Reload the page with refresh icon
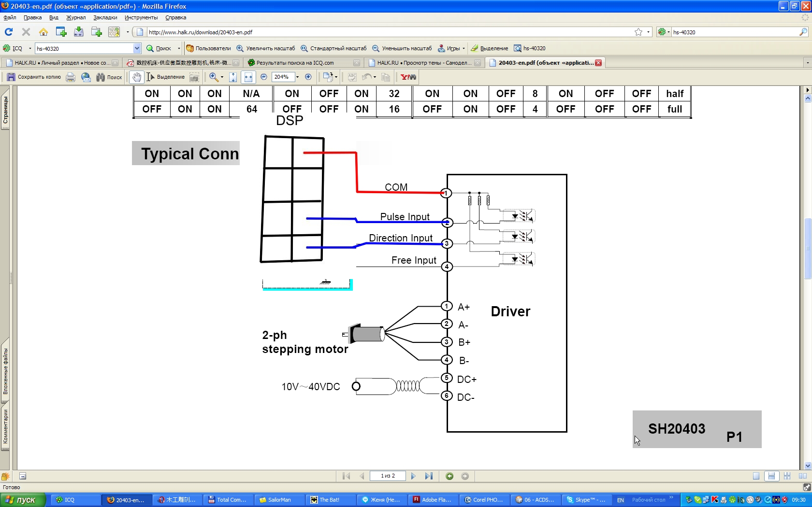 click(x=9, y=32)
